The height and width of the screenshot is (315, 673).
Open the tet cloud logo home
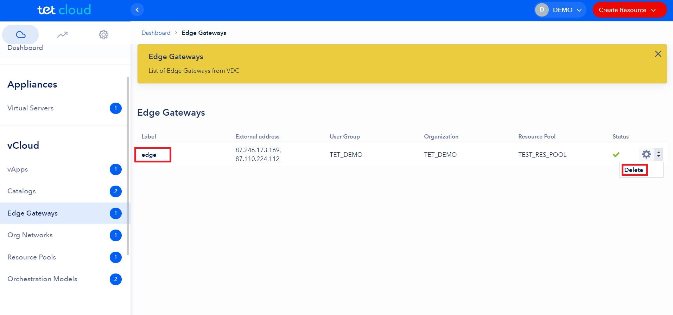pyautogui.click(x=64, y=10)
